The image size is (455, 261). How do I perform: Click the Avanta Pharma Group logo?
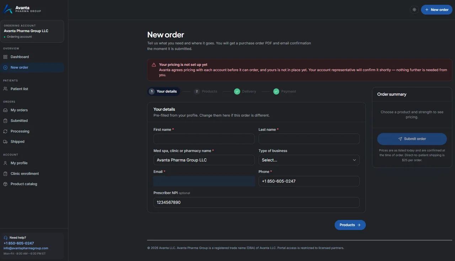click(22, 9)
